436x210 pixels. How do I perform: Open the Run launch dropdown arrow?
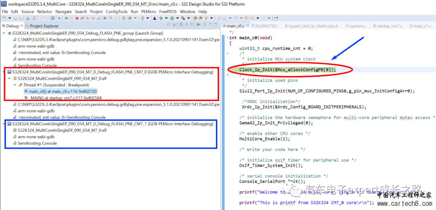[x=177, y=18]
